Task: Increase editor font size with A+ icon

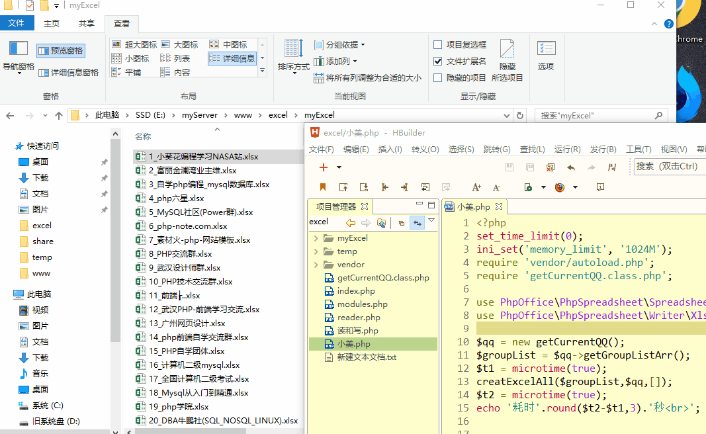Action: (x=476, y=187)
